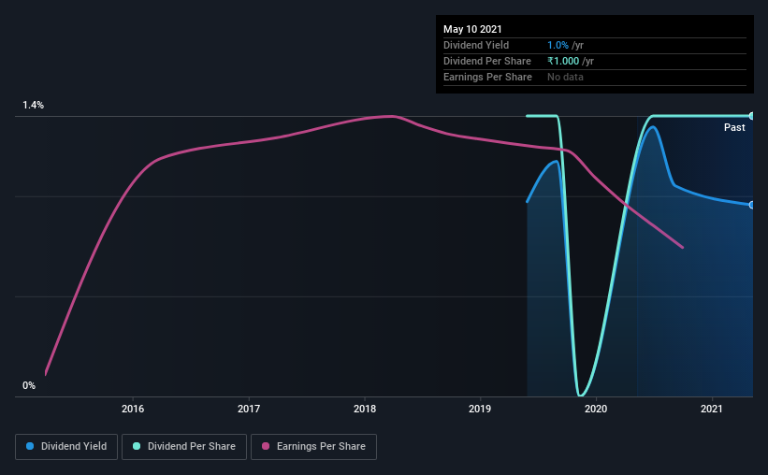This screenshot has height=475, width=768.
Task: Click the blue end marker of the Dividend Yield line
Action: pos(751,205)
